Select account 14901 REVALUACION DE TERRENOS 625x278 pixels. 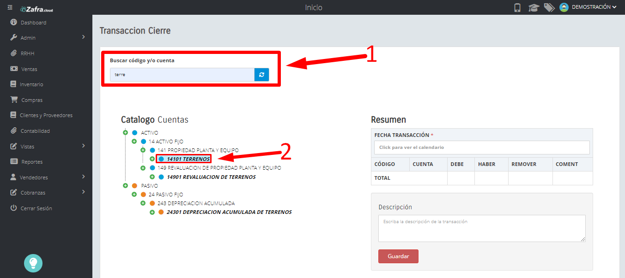pos(211,177)
